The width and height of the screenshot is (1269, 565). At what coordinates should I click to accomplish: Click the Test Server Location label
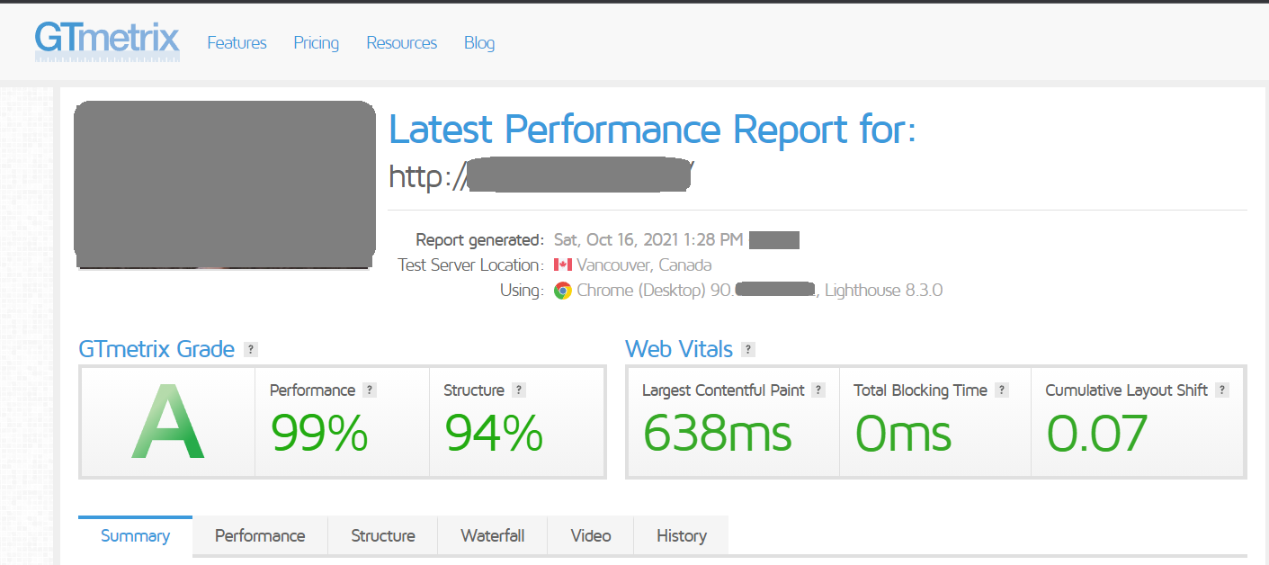tap(470, 265)
